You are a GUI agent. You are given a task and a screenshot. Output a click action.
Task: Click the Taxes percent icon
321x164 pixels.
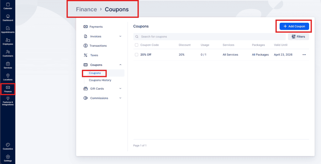coord(86,55)
